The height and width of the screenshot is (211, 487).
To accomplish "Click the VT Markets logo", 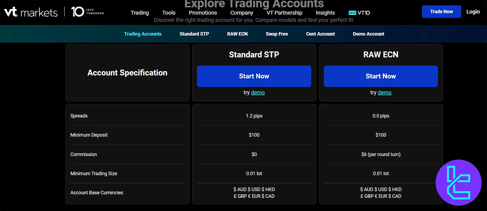I will [31, 12].
